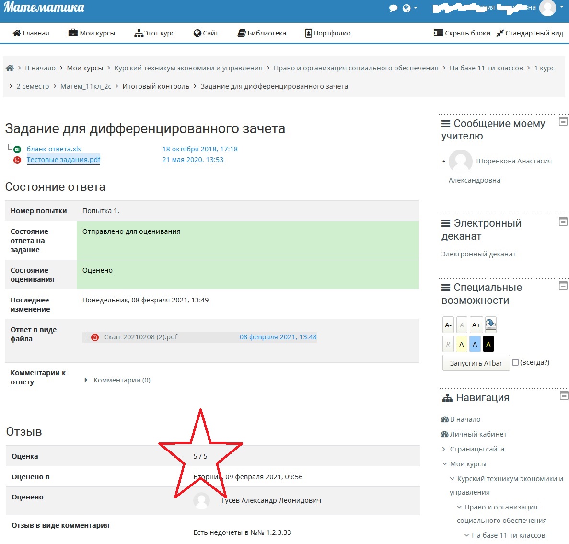
Task: Open the Портфолио menu item
Action: click(x=328, y=33)
